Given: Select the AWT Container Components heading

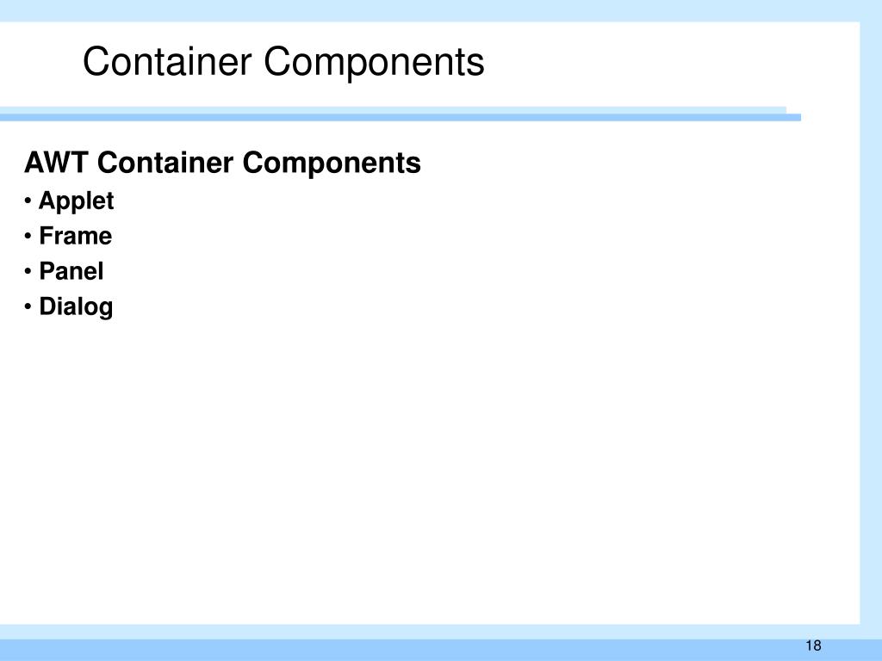Looking at the screenshot, I should [x=223, y=163].
